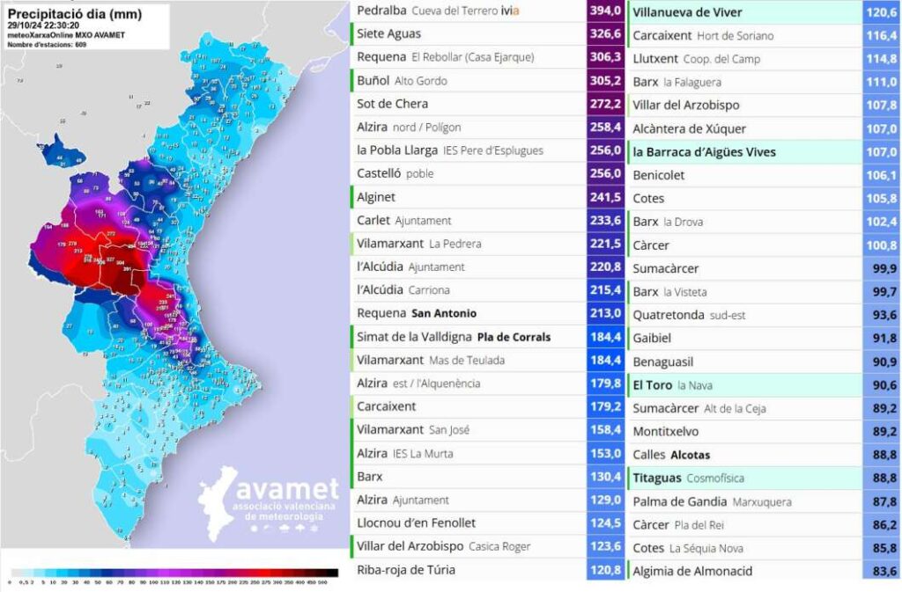Viewport: 902px width, 592px height.
Task: Click the 'Precipitació dia (mm)' map title
Action: [x=73, y=14]
